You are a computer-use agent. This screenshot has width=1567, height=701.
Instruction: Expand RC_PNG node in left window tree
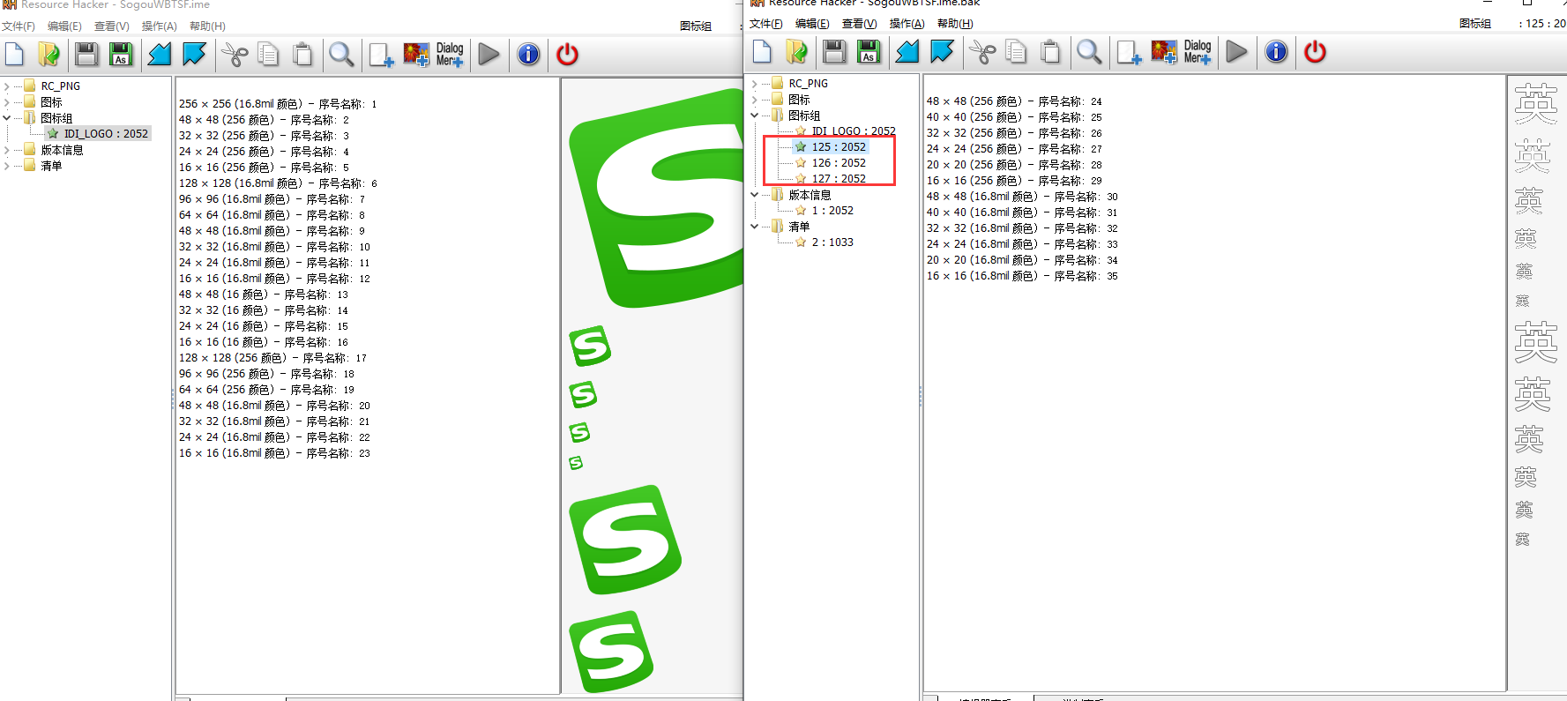[7, 86]
